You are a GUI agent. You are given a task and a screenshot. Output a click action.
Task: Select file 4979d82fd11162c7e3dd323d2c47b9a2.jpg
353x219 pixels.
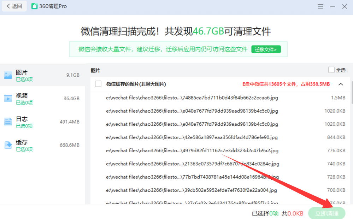click(192, 150)
